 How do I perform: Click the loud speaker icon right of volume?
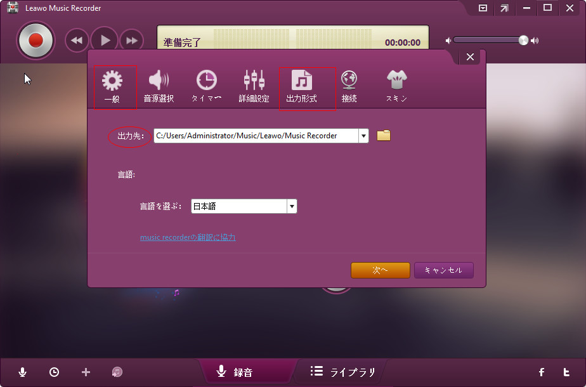pos(535,41)
